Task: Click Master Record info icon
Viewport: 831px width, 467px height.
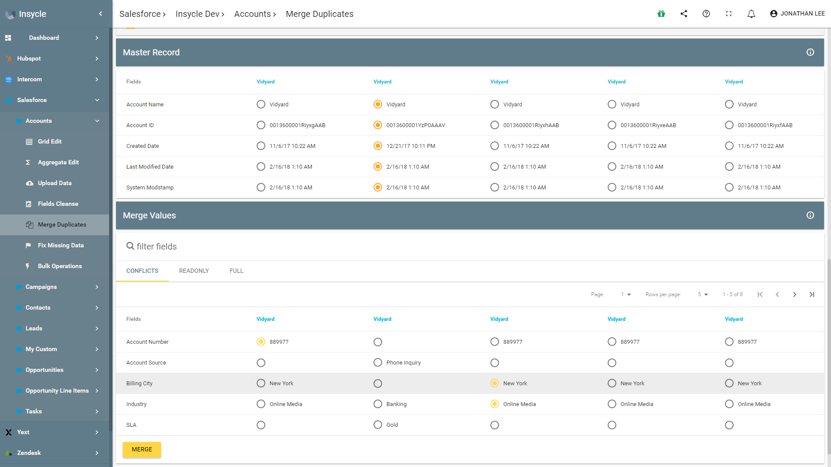Action: pyautogui.click(x=810, y=52)
